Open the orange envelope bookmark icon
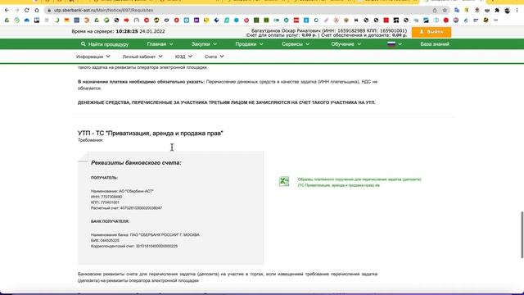This screenshot has width=524, height=295. tap(66, 20)
